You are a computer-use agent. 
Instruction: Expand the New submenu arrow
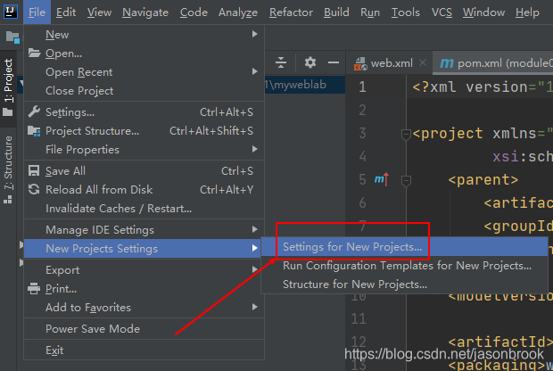254,34
